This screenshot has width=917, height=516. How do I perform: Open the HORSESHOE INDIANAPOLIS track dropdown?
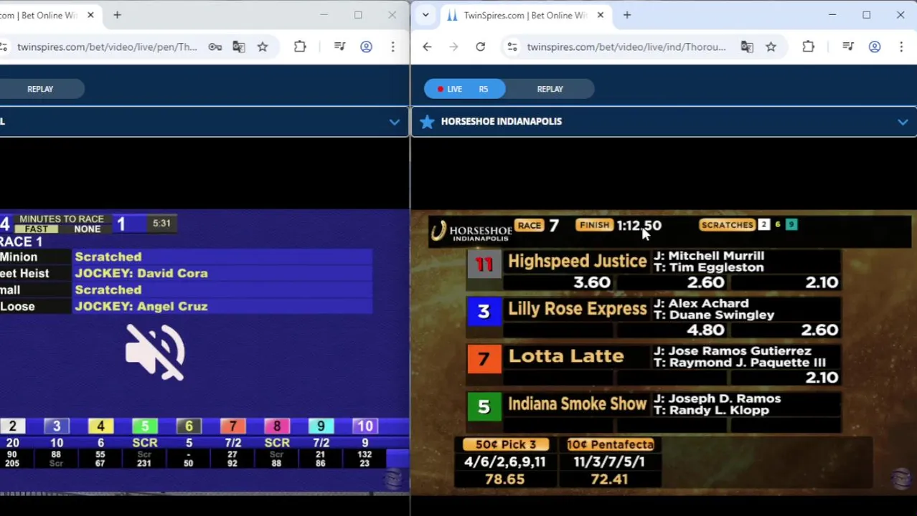coord(664,121)
